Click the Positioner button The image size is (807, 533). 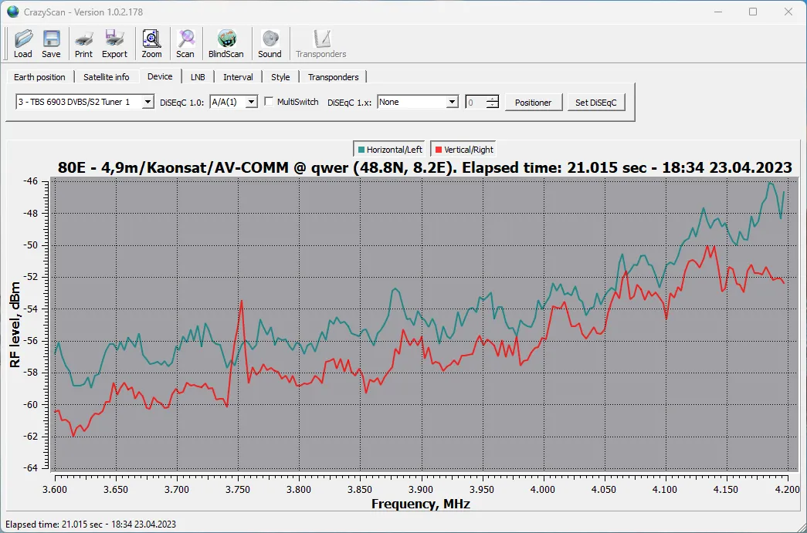[533, 103]
